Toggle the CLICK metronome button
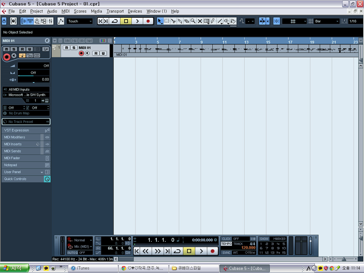 [x=226, y=239]
